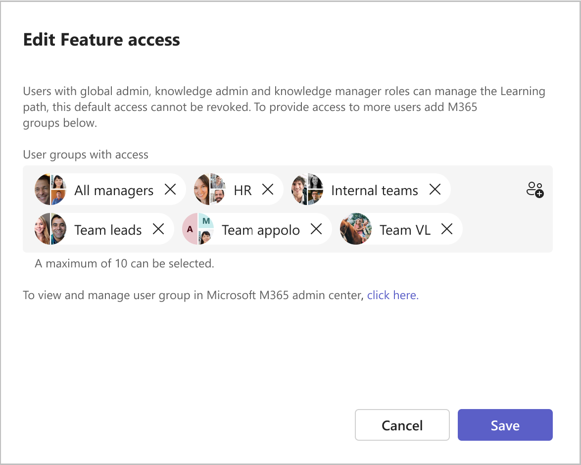Image resolution: width=581 pixels, height=465 pixels.
Task: Save the feature access changes
Action: coord(505,425)
